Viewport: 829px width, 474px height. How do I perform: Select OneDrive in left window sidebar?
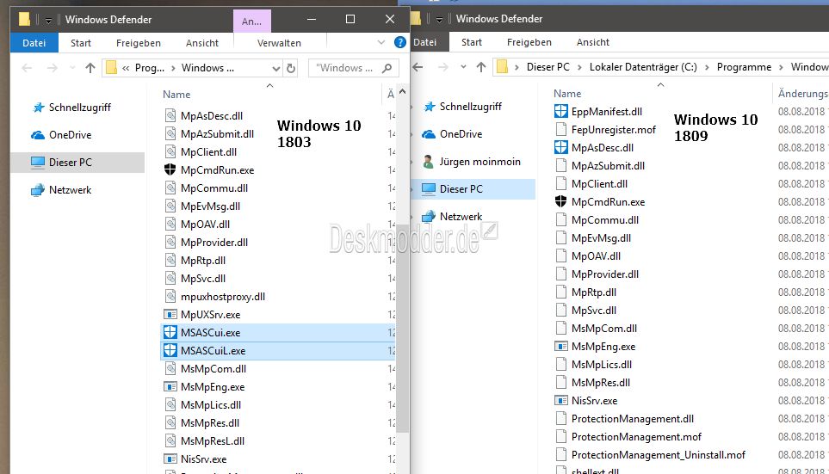(70, 135)
